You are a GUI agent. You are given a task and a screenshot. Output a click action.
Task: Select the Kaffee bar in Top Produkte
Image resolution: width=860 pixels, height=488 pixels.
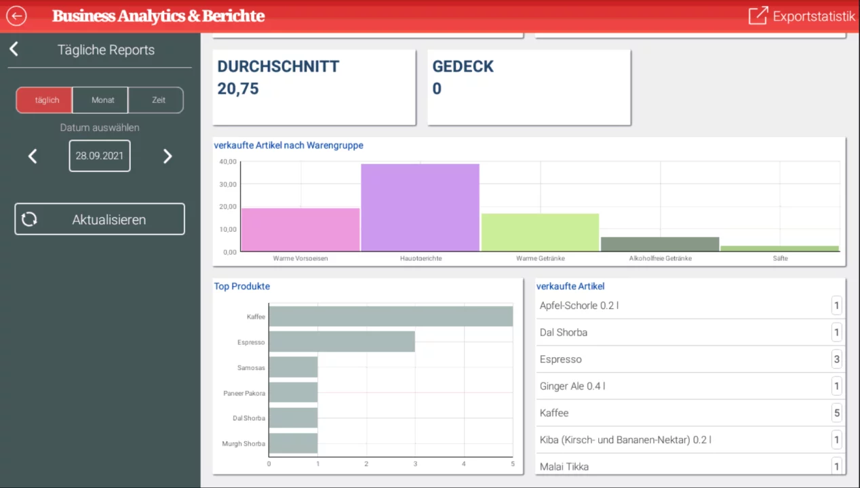390,316
